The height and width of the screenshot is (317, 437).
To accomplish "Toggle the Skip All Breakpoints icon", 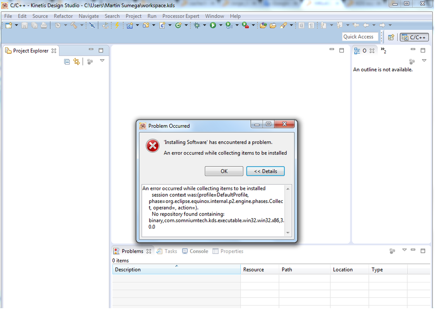I will (x=92, y=25).
